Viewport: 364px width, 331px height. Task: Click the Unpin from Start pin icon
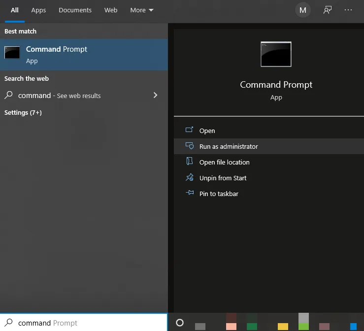click(x=190, y=177)
